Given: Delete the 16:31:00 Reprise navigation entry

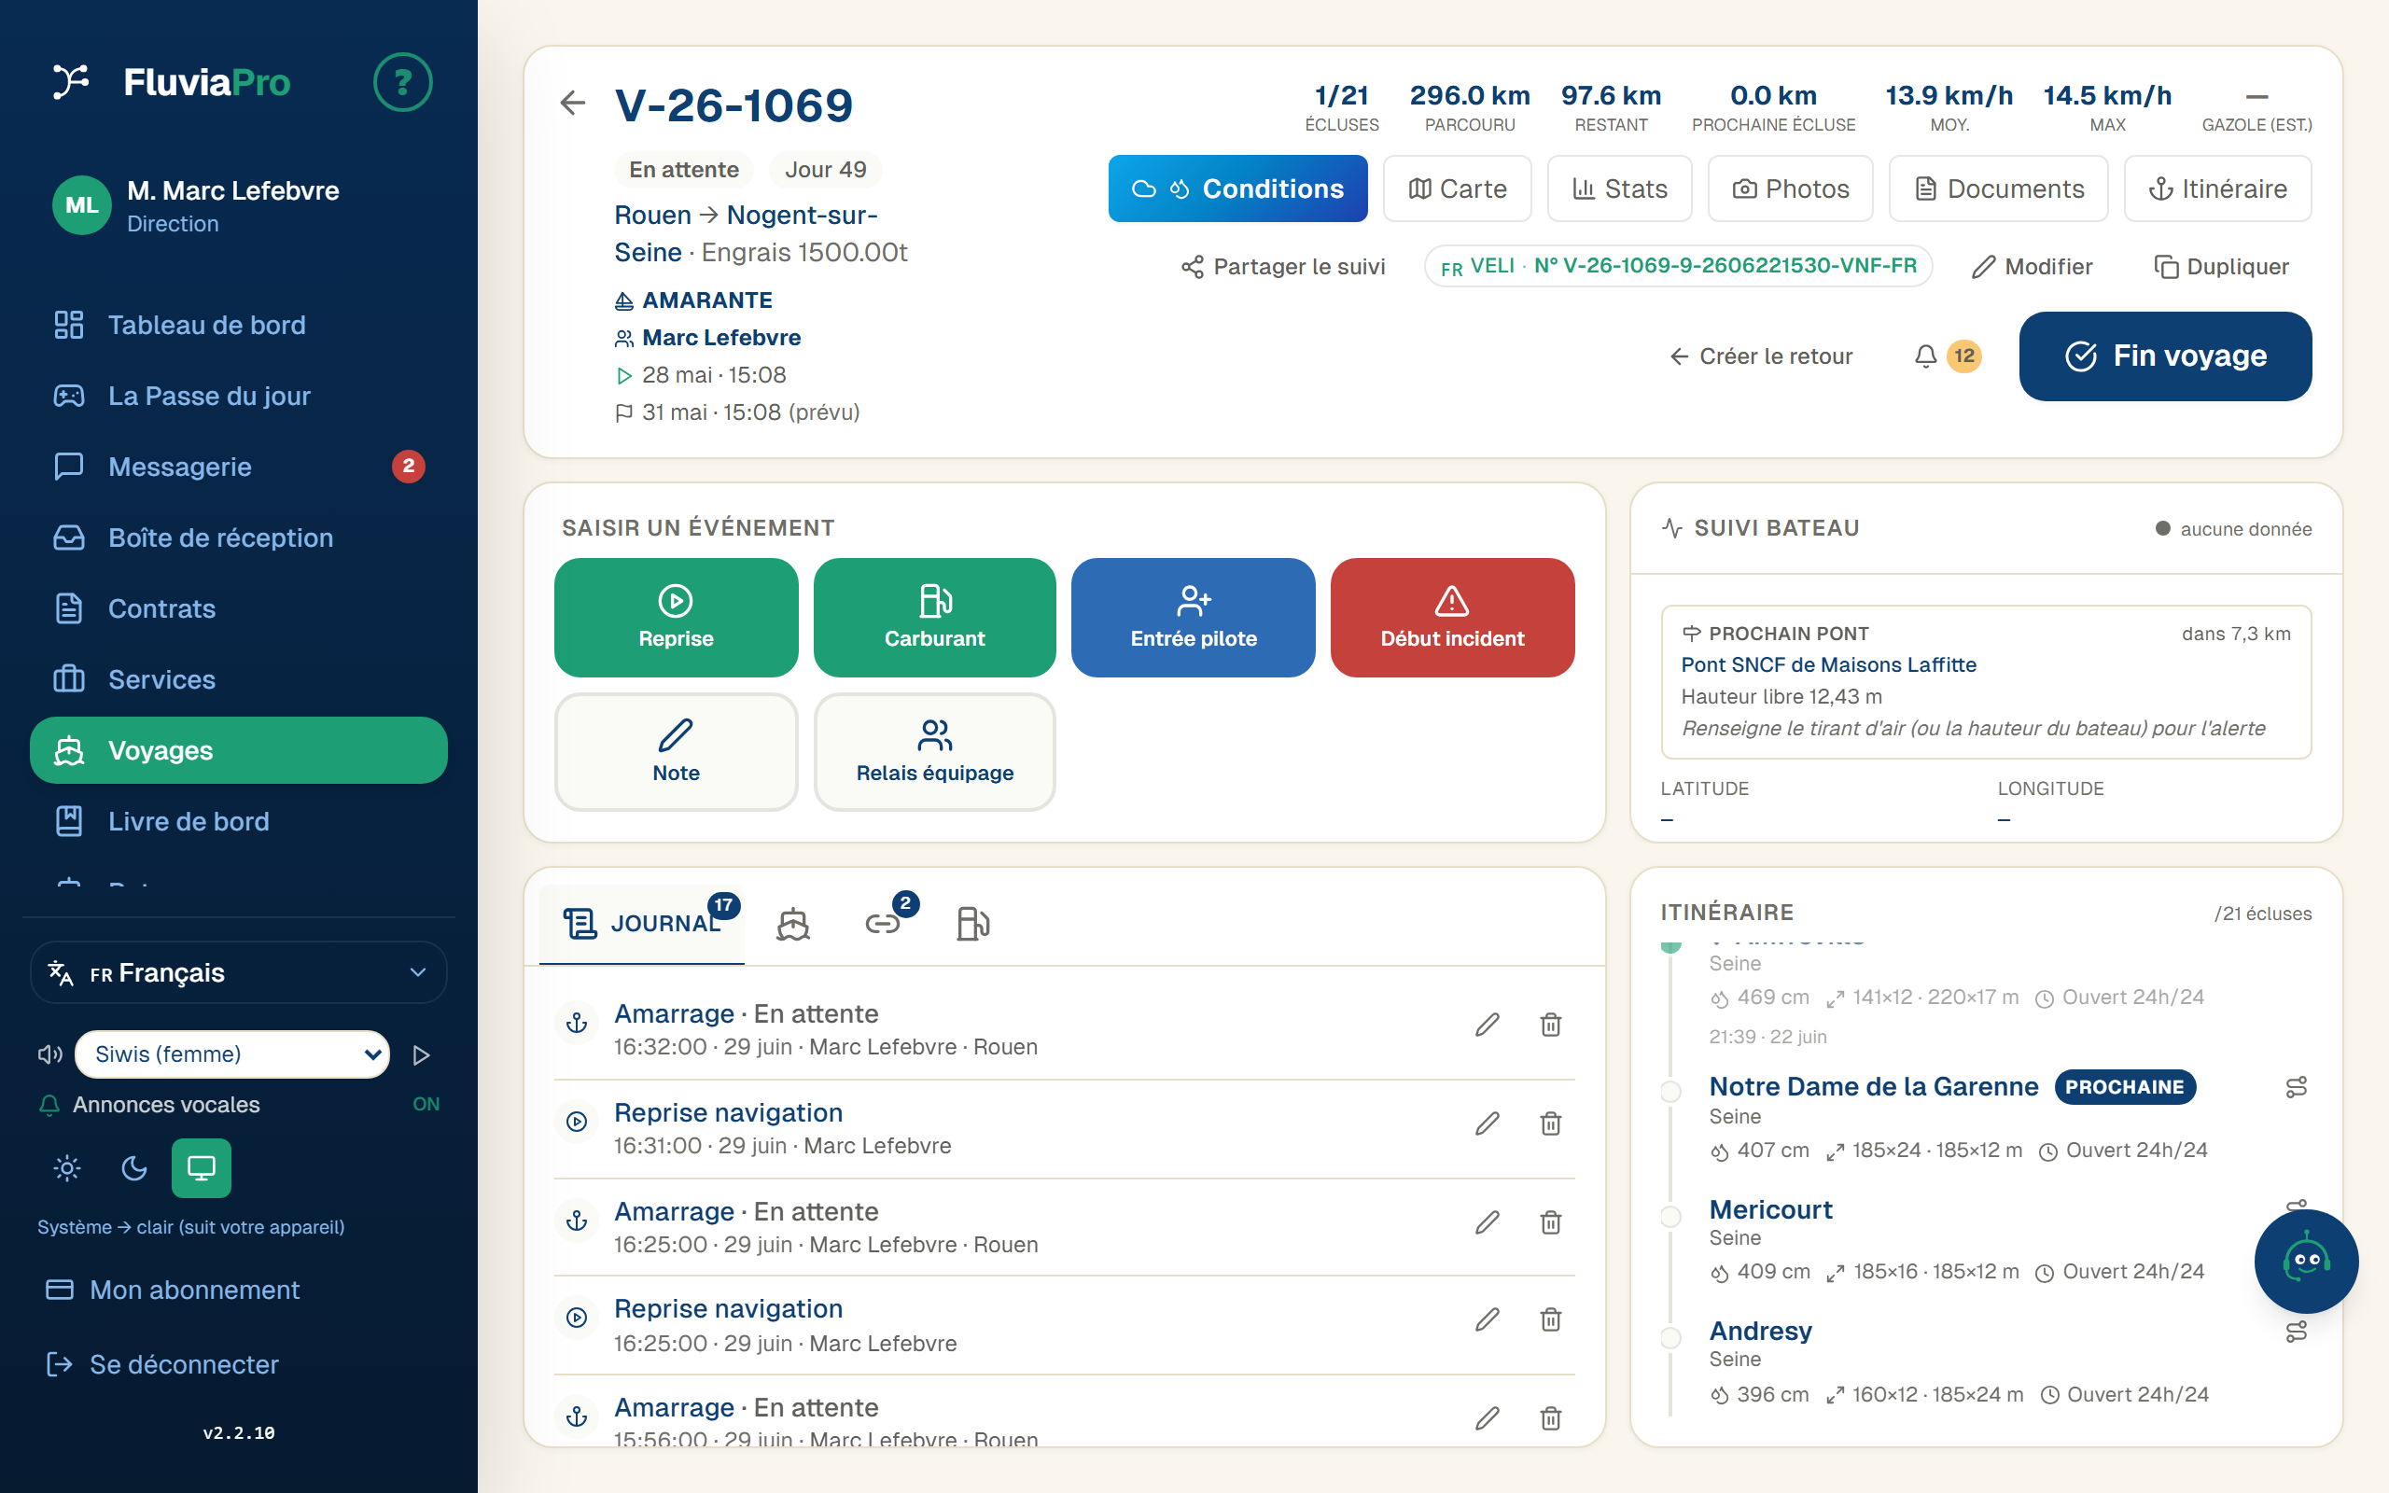Looking at the screenshot, I should coord(1550,1123).
